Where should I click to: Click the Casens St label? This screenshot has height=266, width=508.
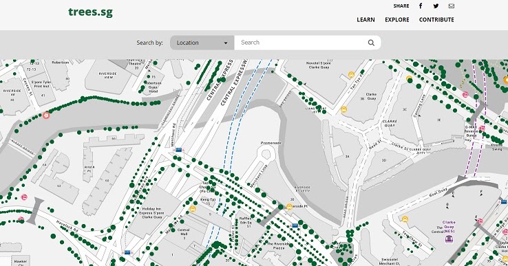click(x=28, y=87)
